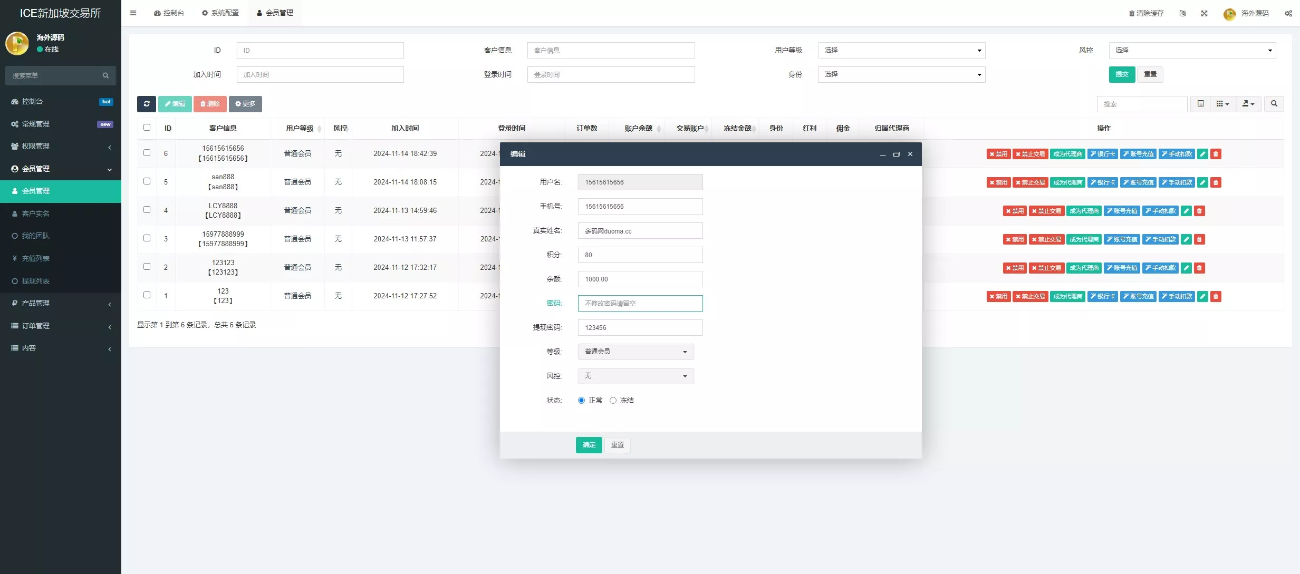
Task: Check the checkbox for row ID 6
Action: (x=147, y=153)
